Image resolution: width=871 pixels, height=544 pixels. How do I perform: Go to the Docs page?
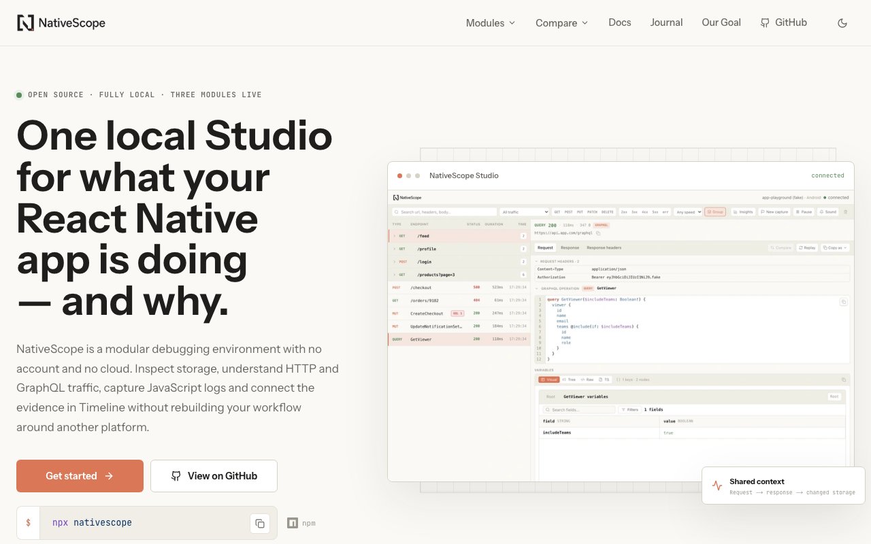(x=620, y=22)
